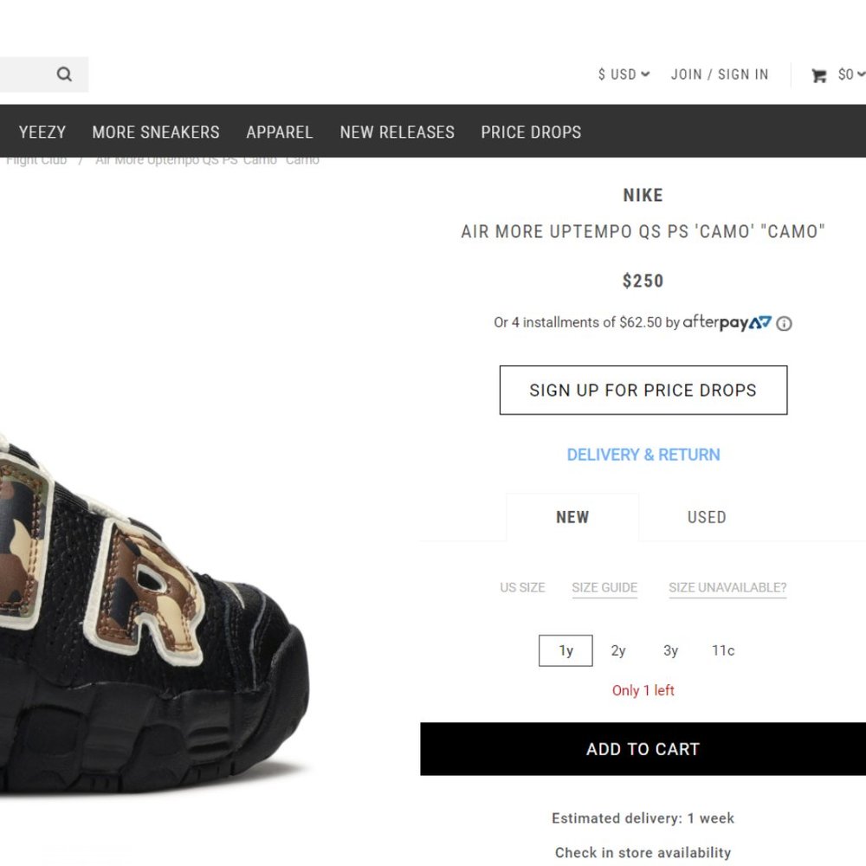Click the Flight Club breadcrumb link
The height and width of the screenshot is (866, 866).
click(x=35, y=159)
